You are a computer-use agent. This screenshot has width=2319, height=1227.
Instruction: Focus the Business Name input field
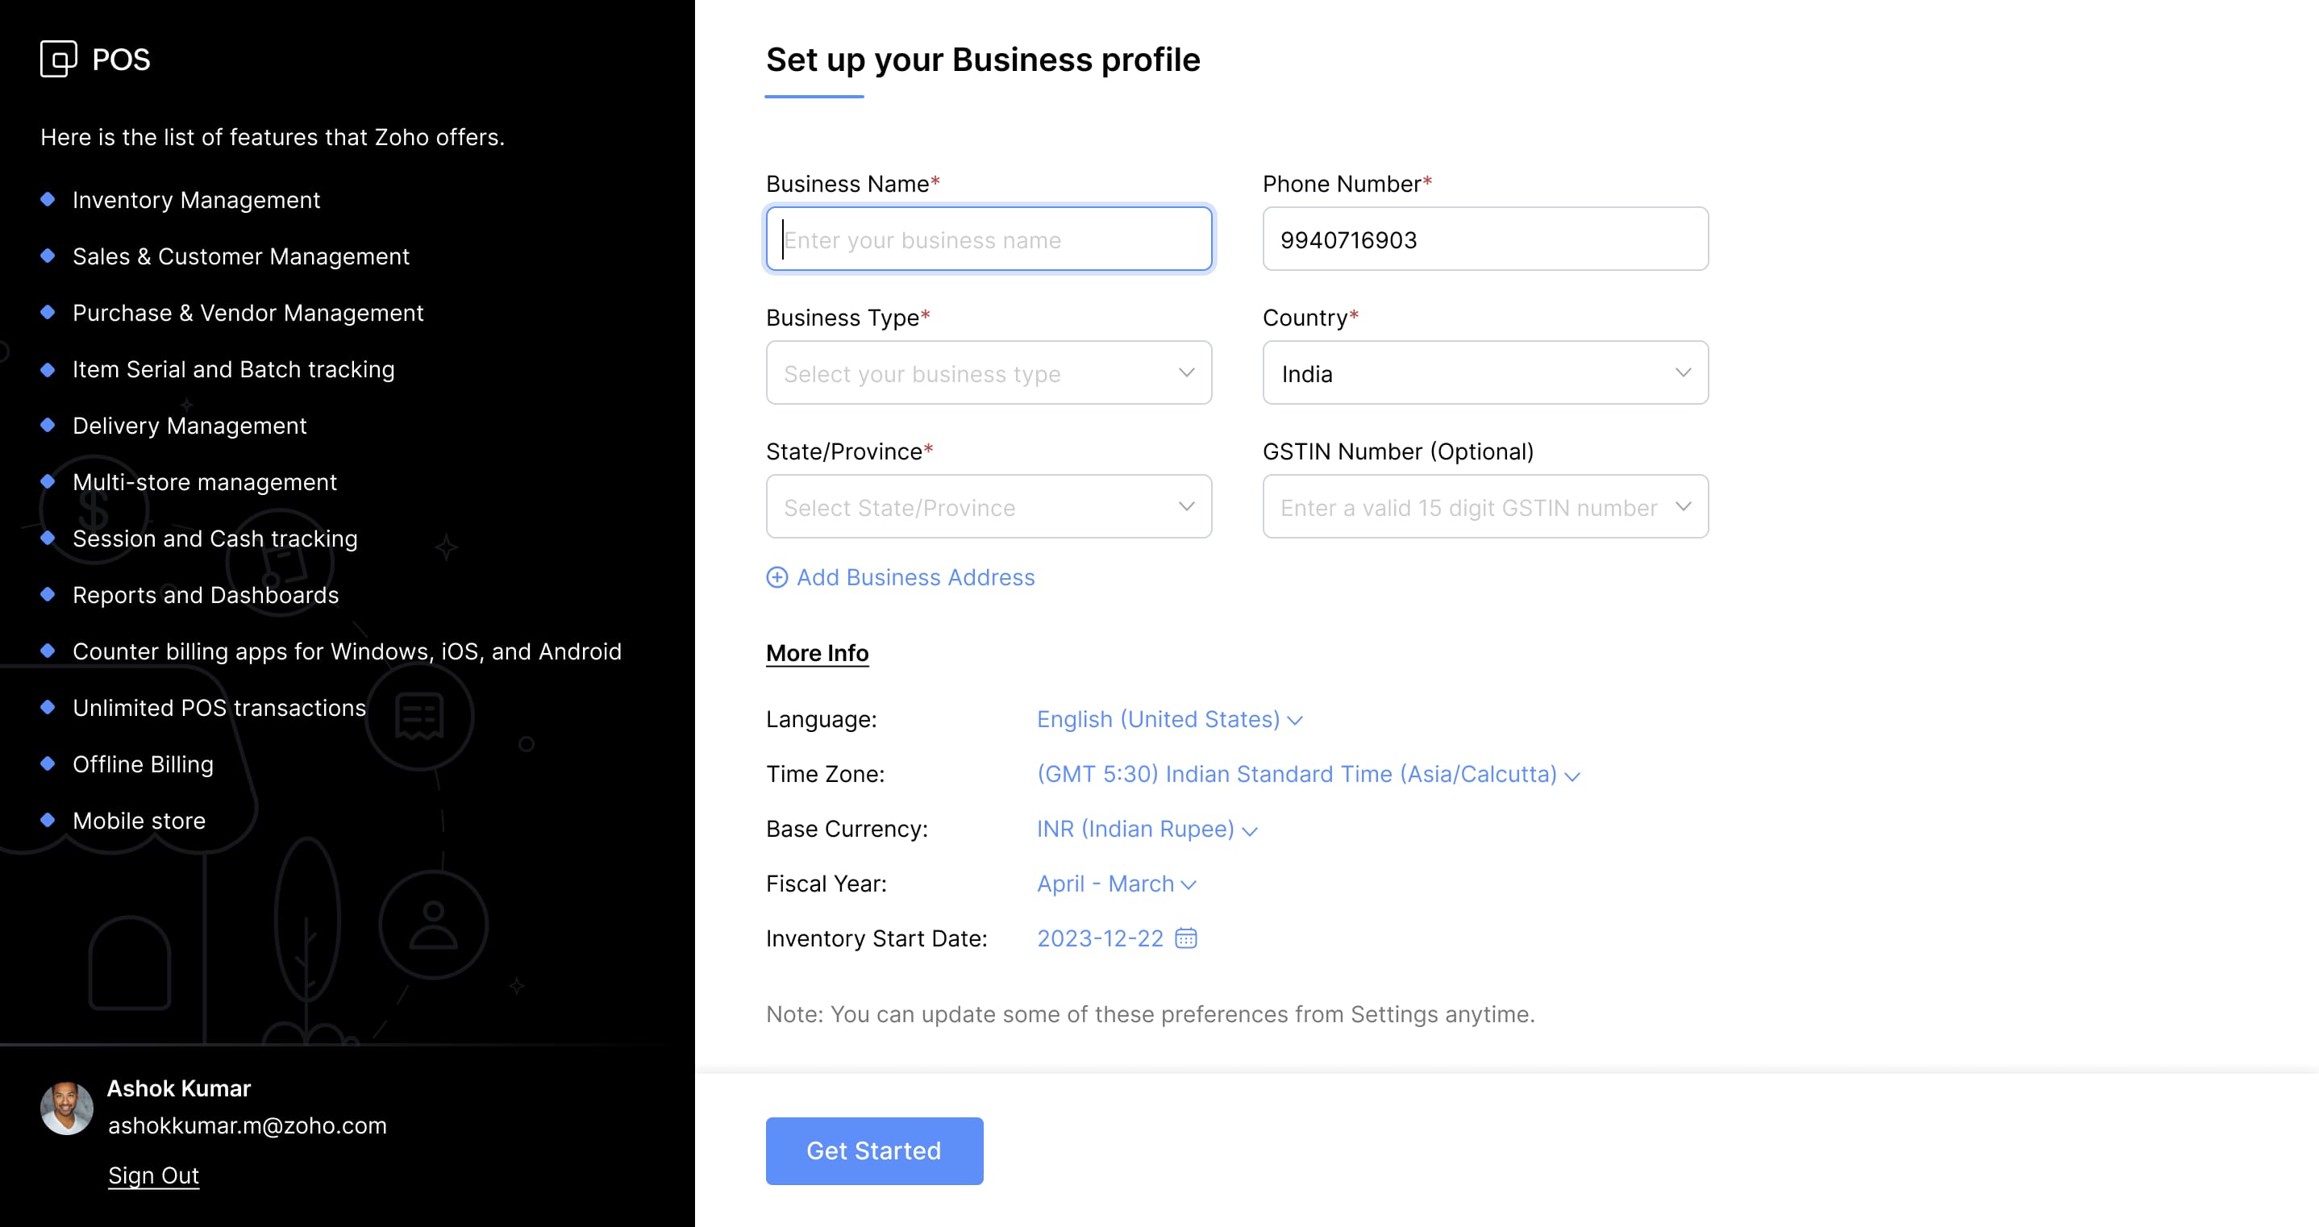pos(989,239)
